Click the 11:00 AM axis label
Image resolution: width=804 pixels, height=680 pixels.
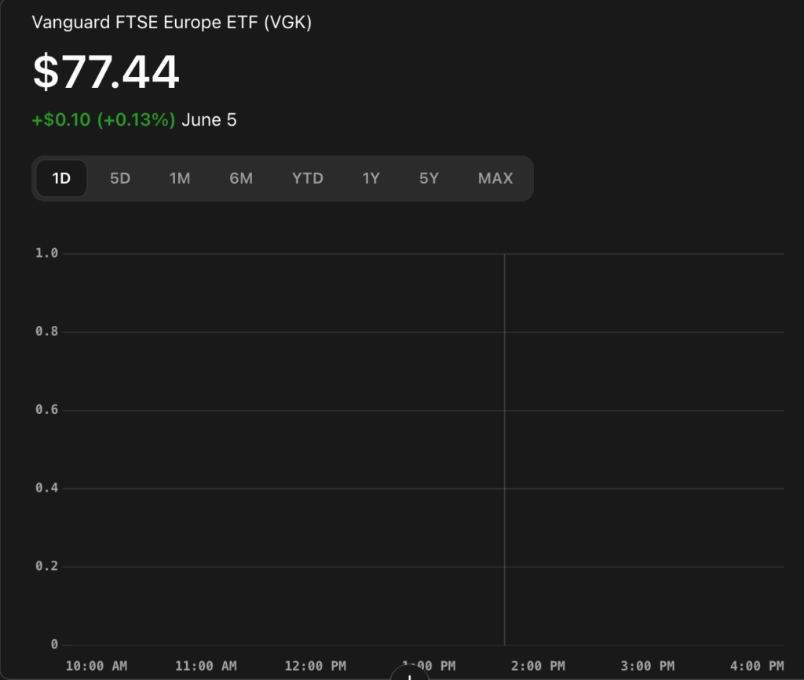tap(206, 666)
